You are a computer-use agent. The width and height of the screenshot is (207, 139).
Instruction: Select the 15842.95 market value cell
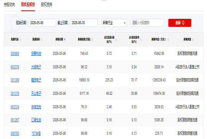tap(159, 54)
